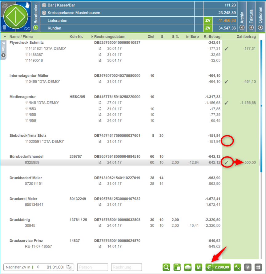Click the gray V icon
This screenshot has height=274, width=266.
(x=248, y=267)
